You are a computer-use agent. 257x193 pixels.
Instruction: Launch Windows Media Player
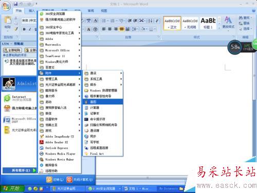coord(60,153)
